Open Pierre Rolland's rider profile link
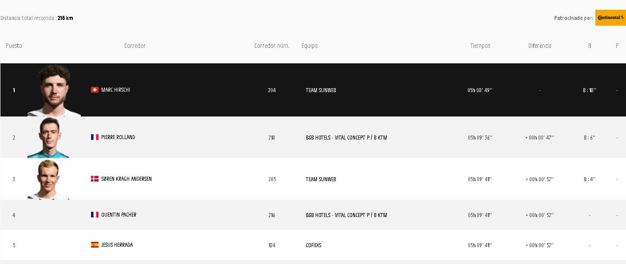This screenshot has width=626, height=264. click(118, 137)
